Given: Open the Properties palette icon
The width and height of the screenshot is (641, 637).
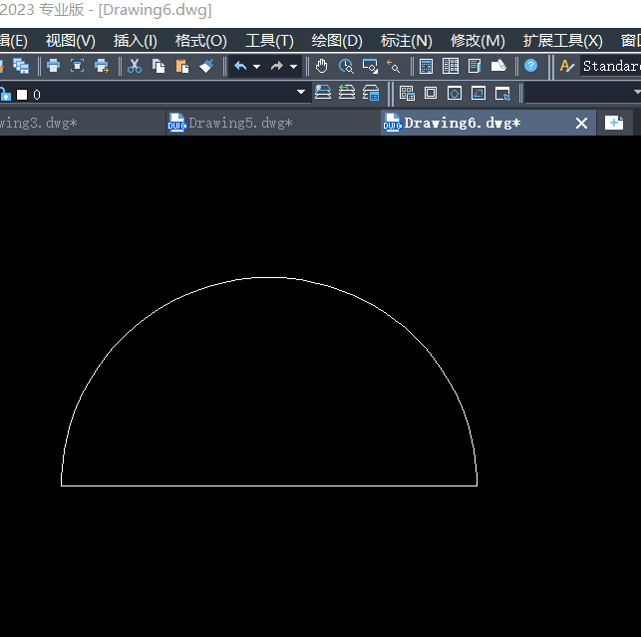Looking at the screenshot, I should 475,66.
